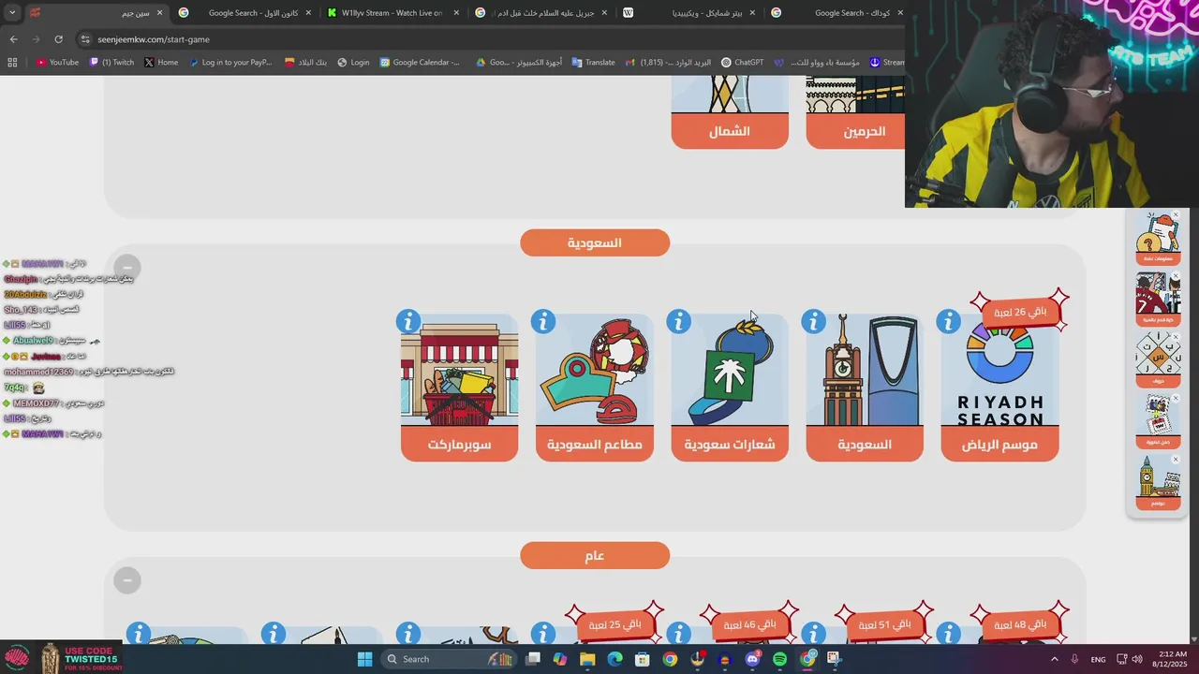Open the Chrome apps grid
The height and width of the screenshot is (674, 1199).
click(12, 63)
